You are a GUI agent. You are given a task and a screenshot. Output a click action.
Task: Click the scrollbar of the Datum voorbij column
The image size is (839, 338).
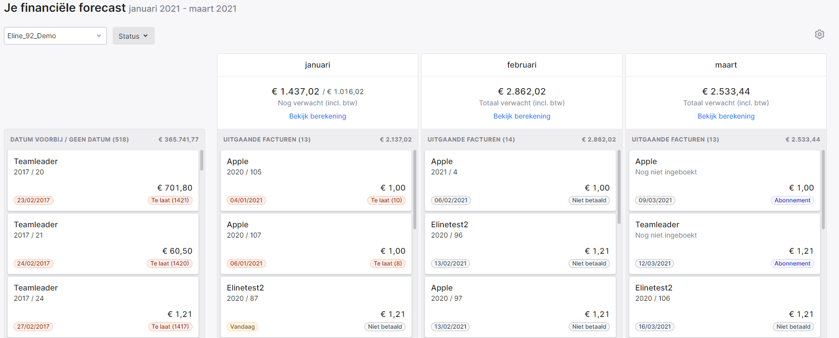point(202,161)
